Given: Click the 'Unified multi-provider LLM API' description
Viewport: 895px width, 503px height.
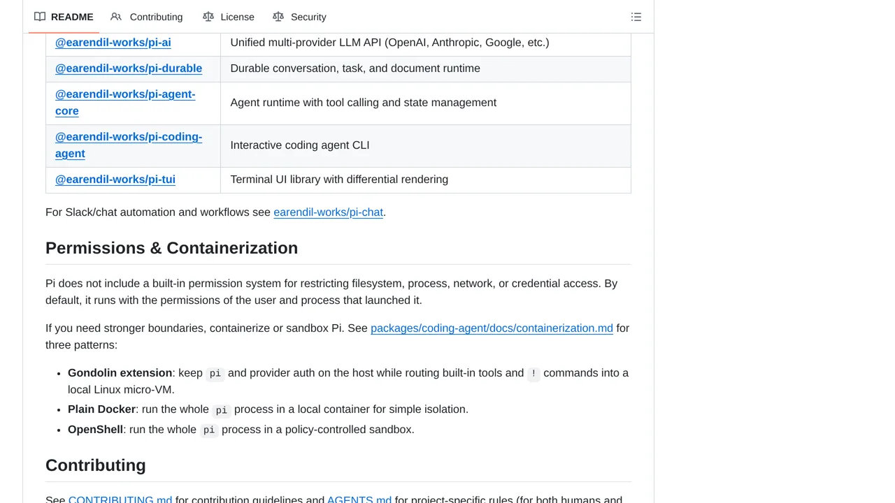Looking at the screenshot, I should coord(389,43).
